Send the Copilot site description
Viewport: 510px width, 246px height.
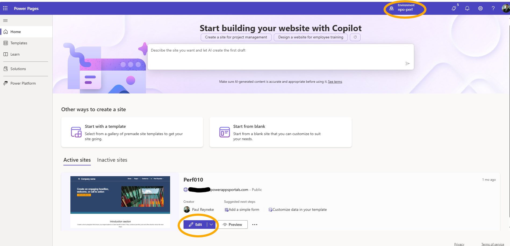click(408, 64)
